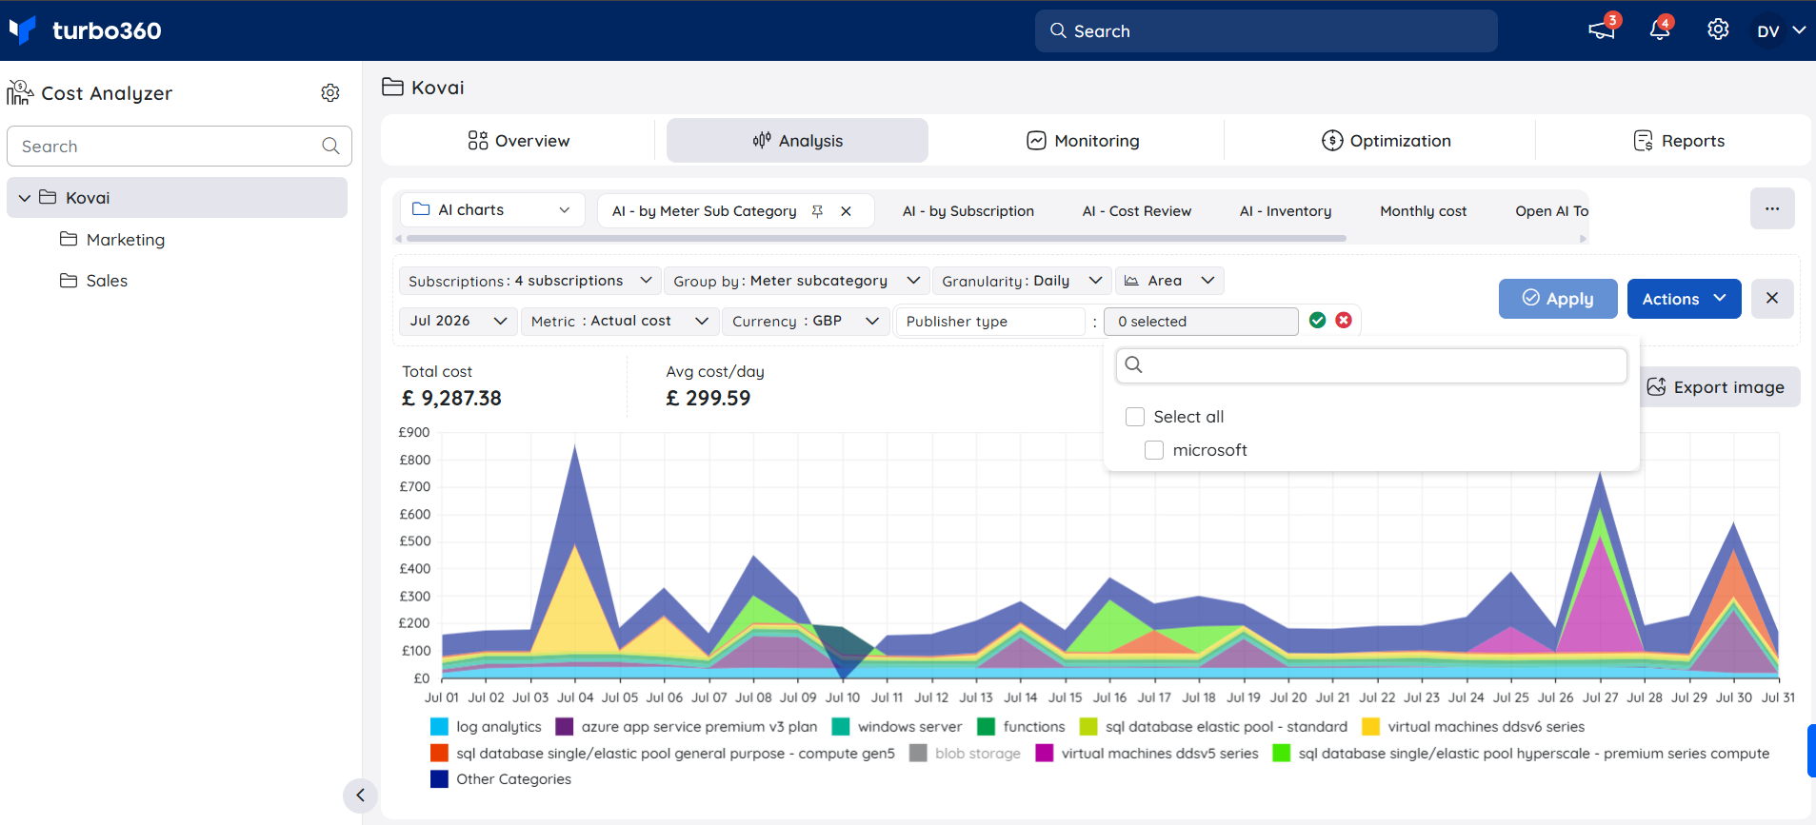Switch to the Optimization tab
This screenshot has width=1816, height=825.
pyautogui.click(x=1386, y=141)
